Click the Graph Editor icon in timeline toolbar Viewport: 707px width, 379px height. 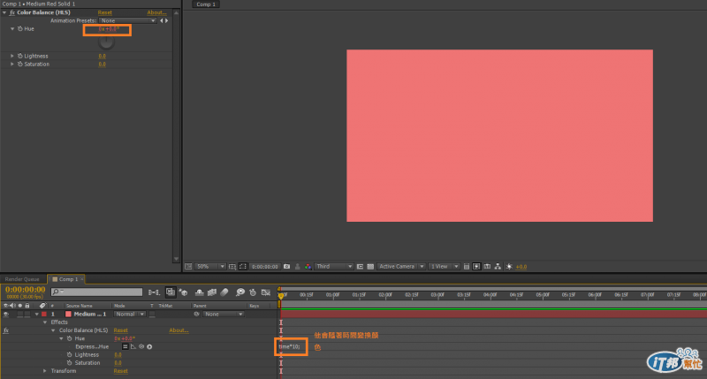tap(266, 292)
